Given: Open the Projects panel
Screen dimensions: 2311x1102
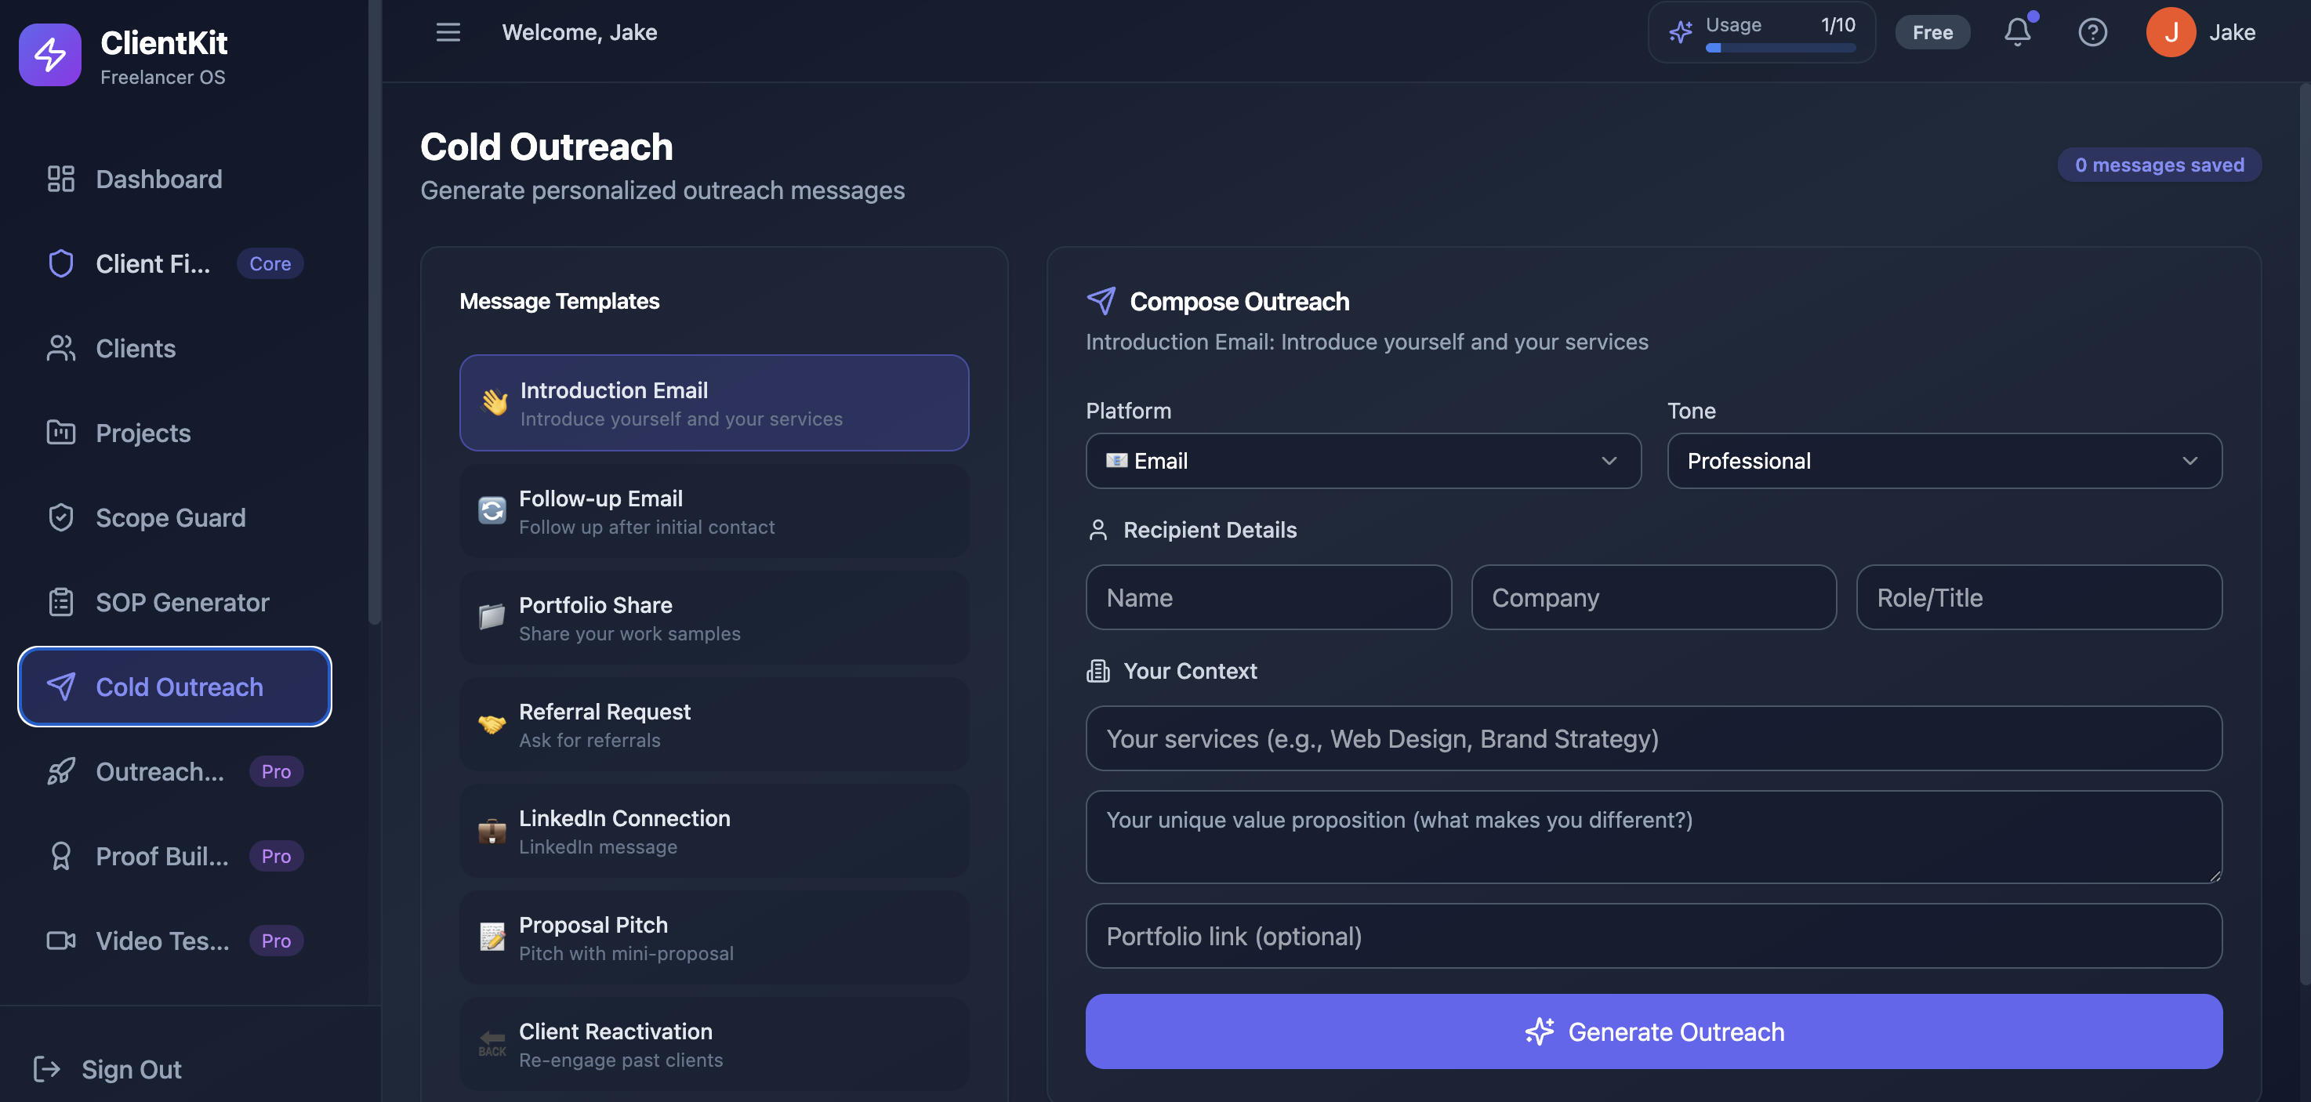Looking at the screenshot, I should [x=143, y=432].
